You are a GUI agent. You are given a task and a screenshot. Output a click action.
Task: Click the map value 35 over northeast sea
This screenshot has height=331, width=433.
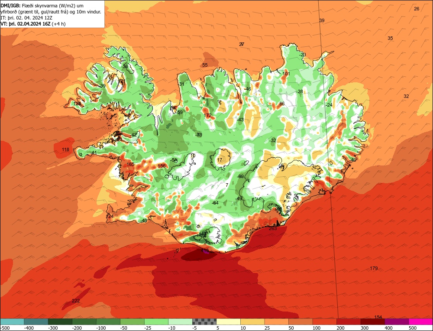(390, 39)
